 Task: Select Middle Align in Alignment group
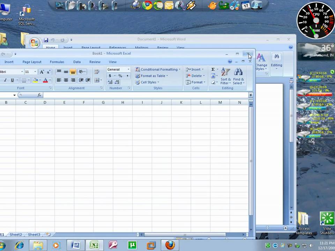pyautogui.click(x=66, y=71)
